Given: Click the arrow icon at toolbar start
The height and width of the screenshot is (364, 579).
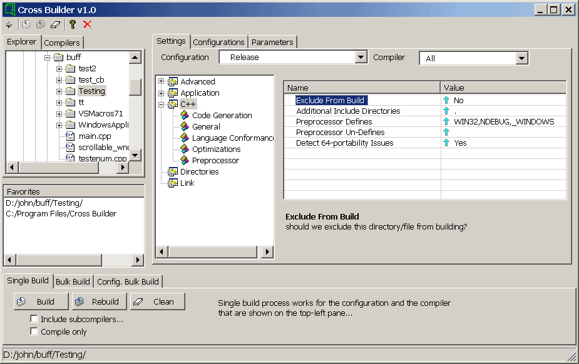Looking at the screenshot, I should pos(9,24).
